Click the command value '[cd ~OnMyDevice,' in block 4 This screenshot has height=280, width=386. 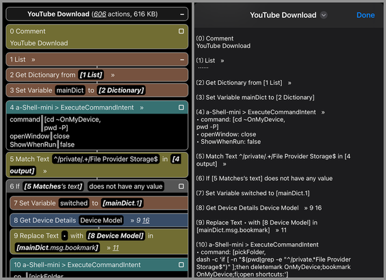73,119
